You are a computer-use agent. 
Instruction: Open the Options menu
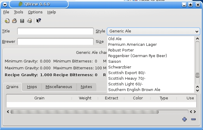(x=35, y=12)
